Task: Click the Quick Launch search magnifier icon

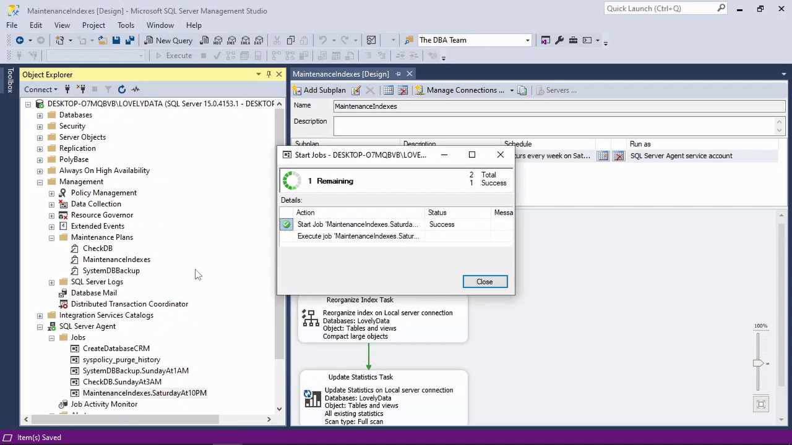Action: pos(721,8)
